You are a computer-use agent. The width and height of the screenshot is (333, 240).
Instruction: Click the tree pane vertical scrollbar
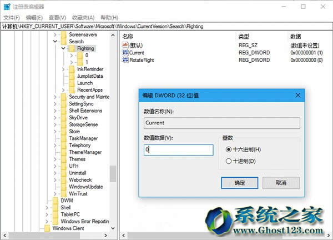[x=113, y=173]
